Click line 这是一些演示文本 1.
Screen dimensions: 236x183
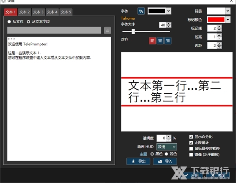tap(24, 53)
